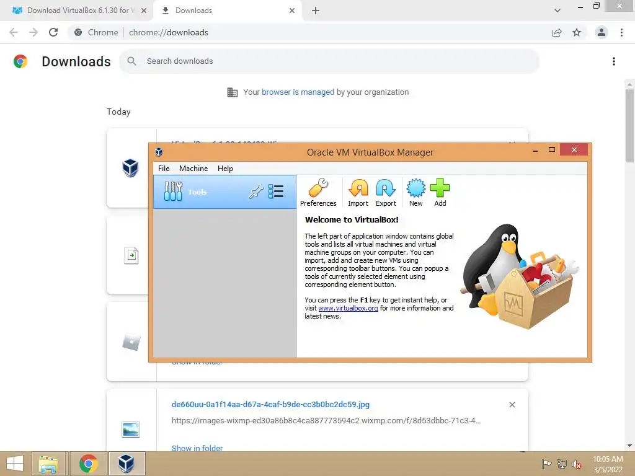
Task: Open the de660uu jpg file link
Action: (x=270, y=404)
